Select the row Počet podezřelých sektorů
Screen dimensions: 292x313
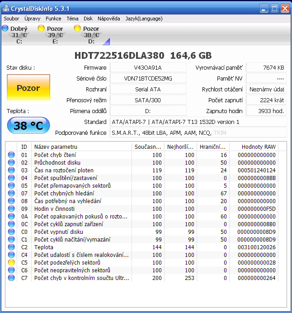pyautogui.click(x=142, y=262)
